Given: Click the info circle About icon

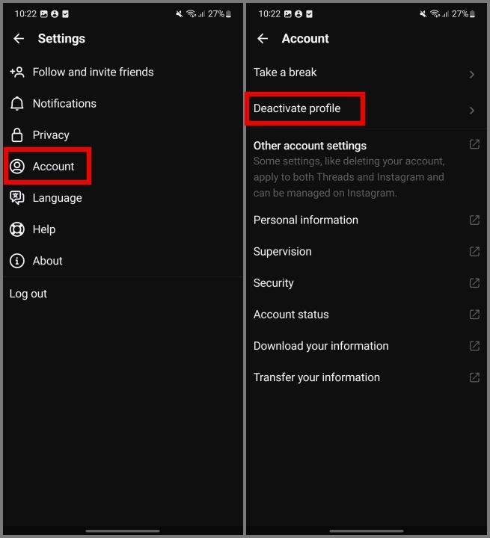Looking at the screenshot, I should [17, 261].
